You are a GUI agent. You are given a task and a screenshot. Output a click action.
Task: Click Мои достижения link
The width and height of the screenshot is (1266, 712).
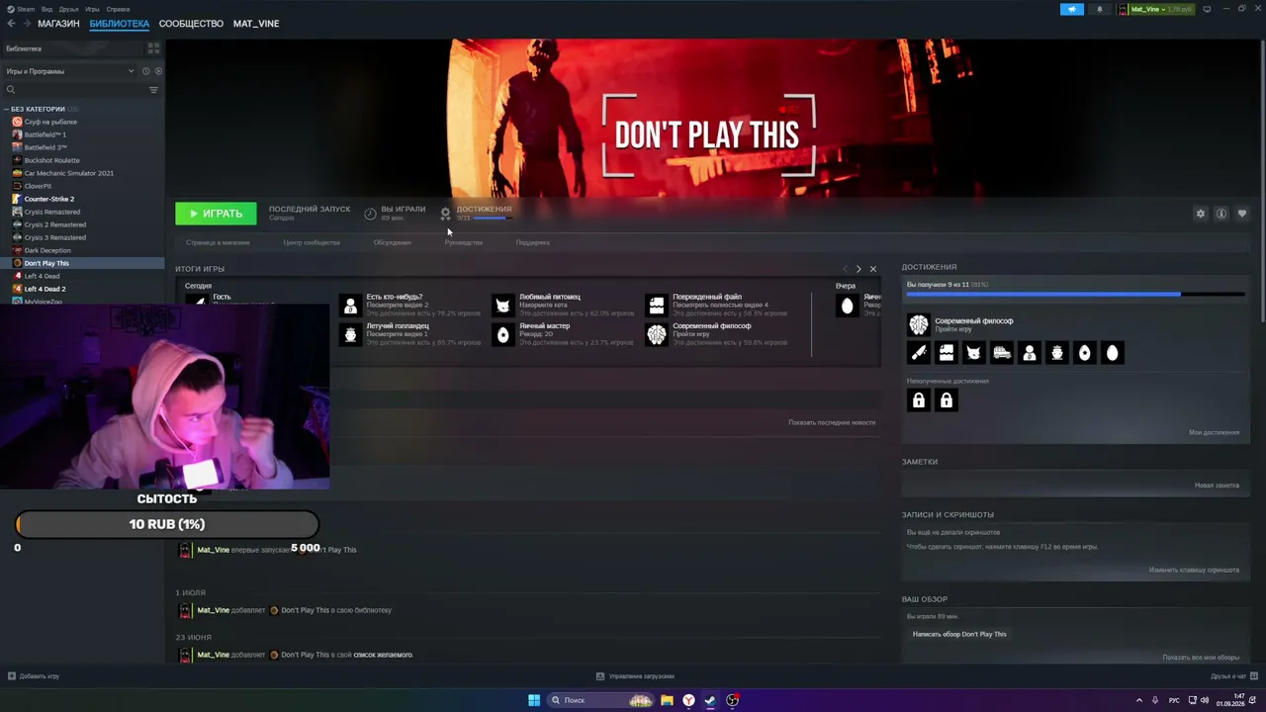pyautogui.click(x=1214, y=432)
